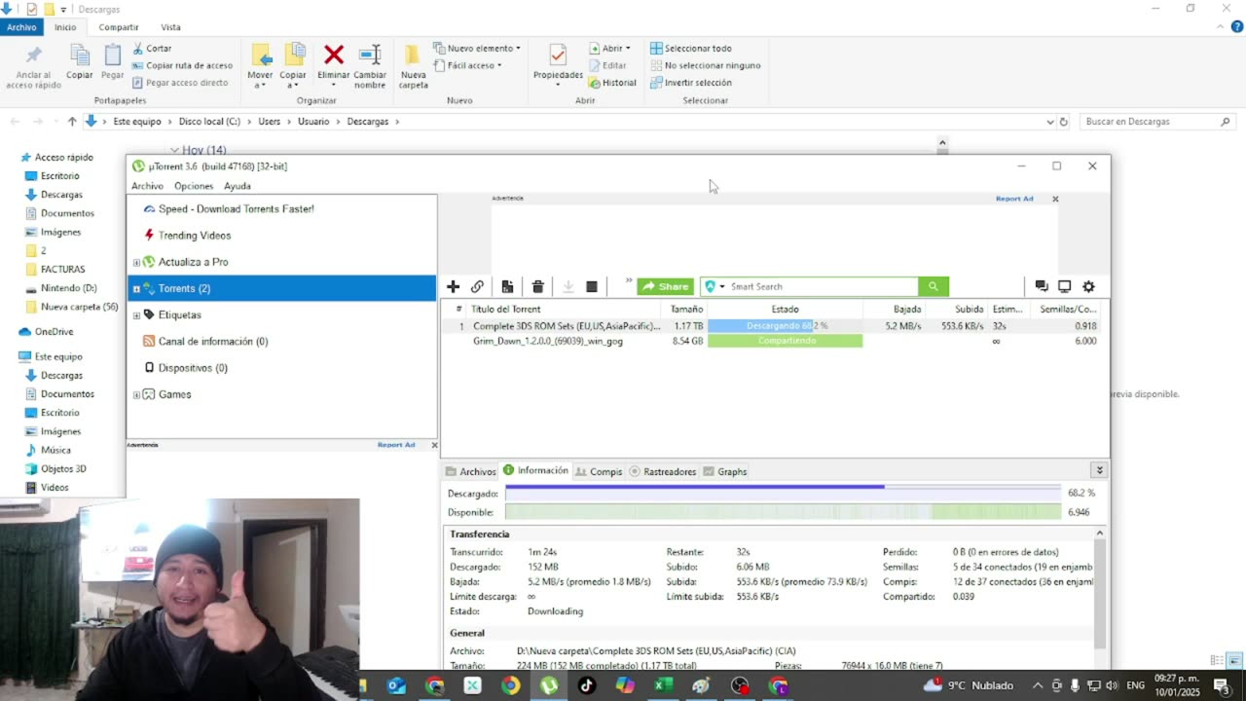Image resolution: width=1246 pixels, height=701 pixels.
Task: Open Propiedades in Explorer ribbon
Action: pos(558,63)
